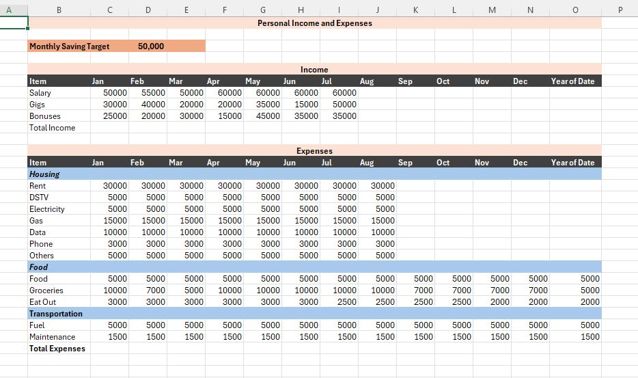Click the 'Housing' category band label

point(44,174)
